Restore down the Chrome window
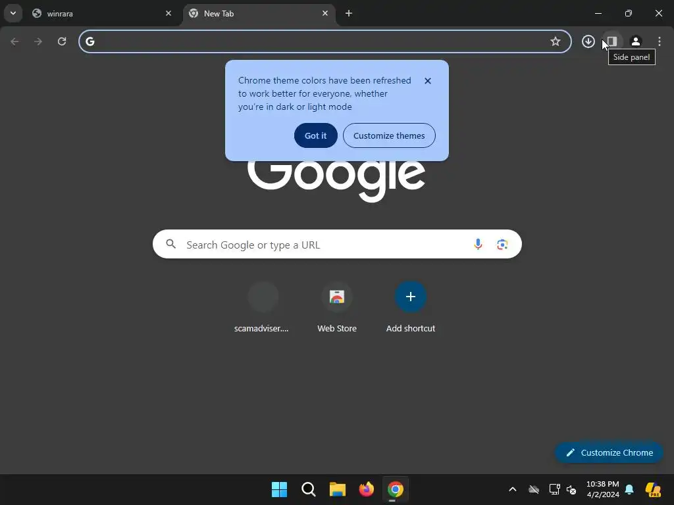 point(629,13)
